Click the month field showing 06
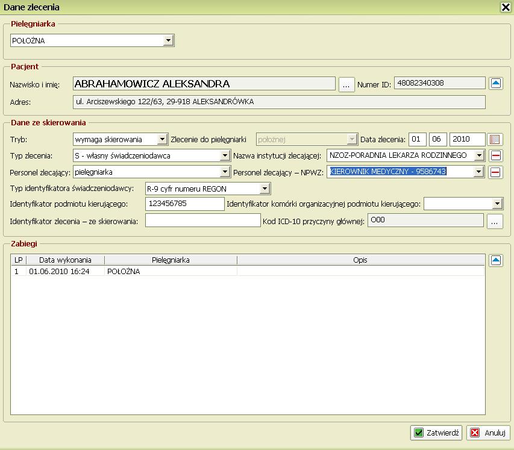Viewport: 514px width, 450px height. pyautogui.click(x=437, y=139)
